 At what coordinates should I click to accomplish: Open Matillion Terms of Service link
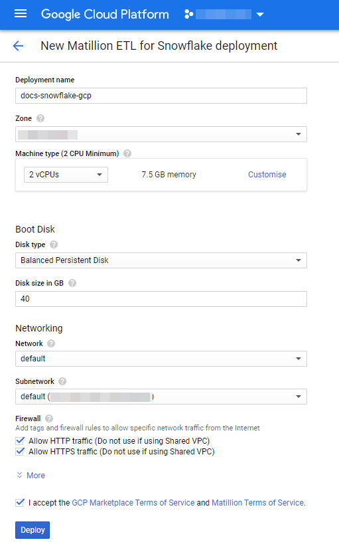pyautogui.click(x=257, y=502)
